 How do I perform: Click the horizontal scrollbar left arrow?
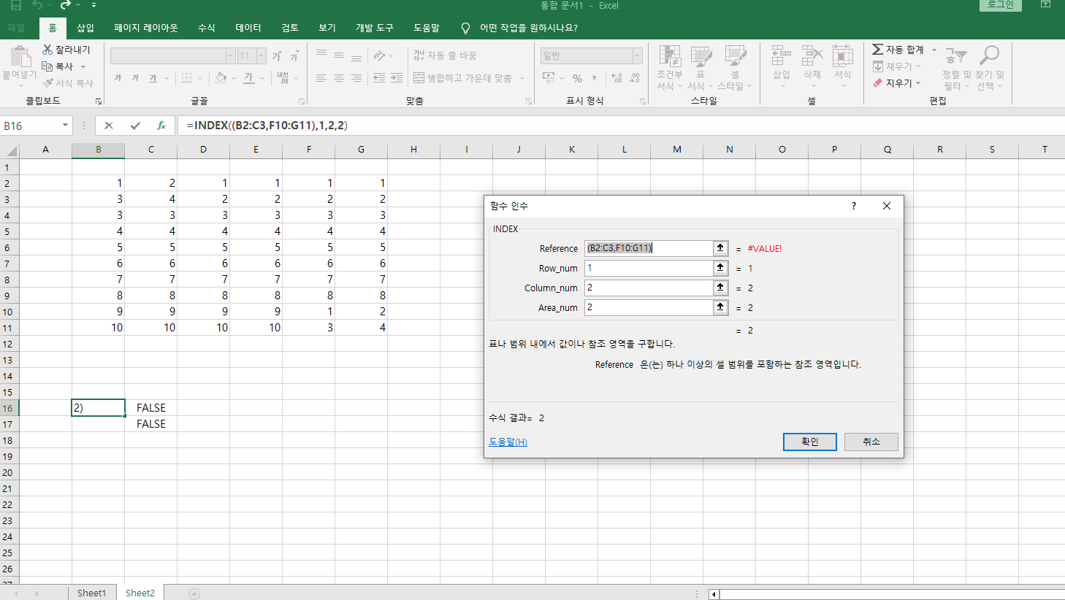coord(714,594)
